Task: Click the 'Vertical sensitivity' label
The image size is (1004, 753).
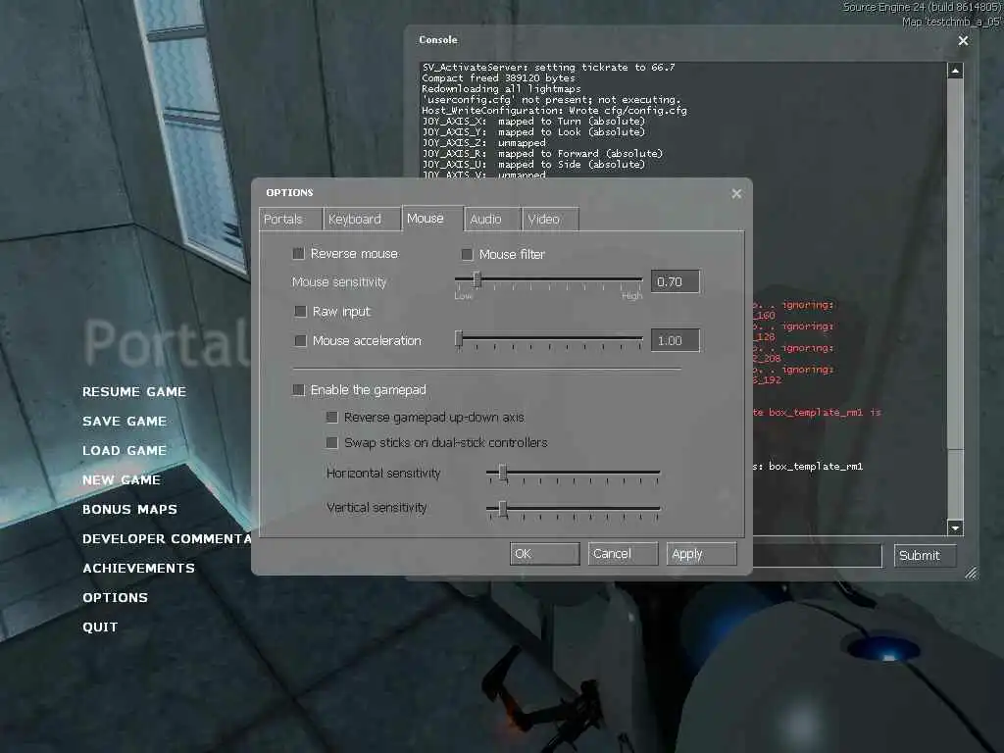Action: point(377,508)
